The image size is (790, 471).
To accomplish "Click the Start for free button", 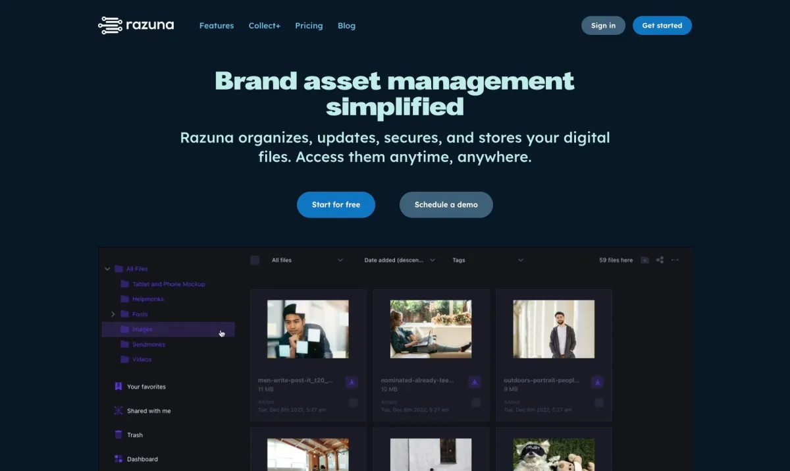I will click(336, 205).
